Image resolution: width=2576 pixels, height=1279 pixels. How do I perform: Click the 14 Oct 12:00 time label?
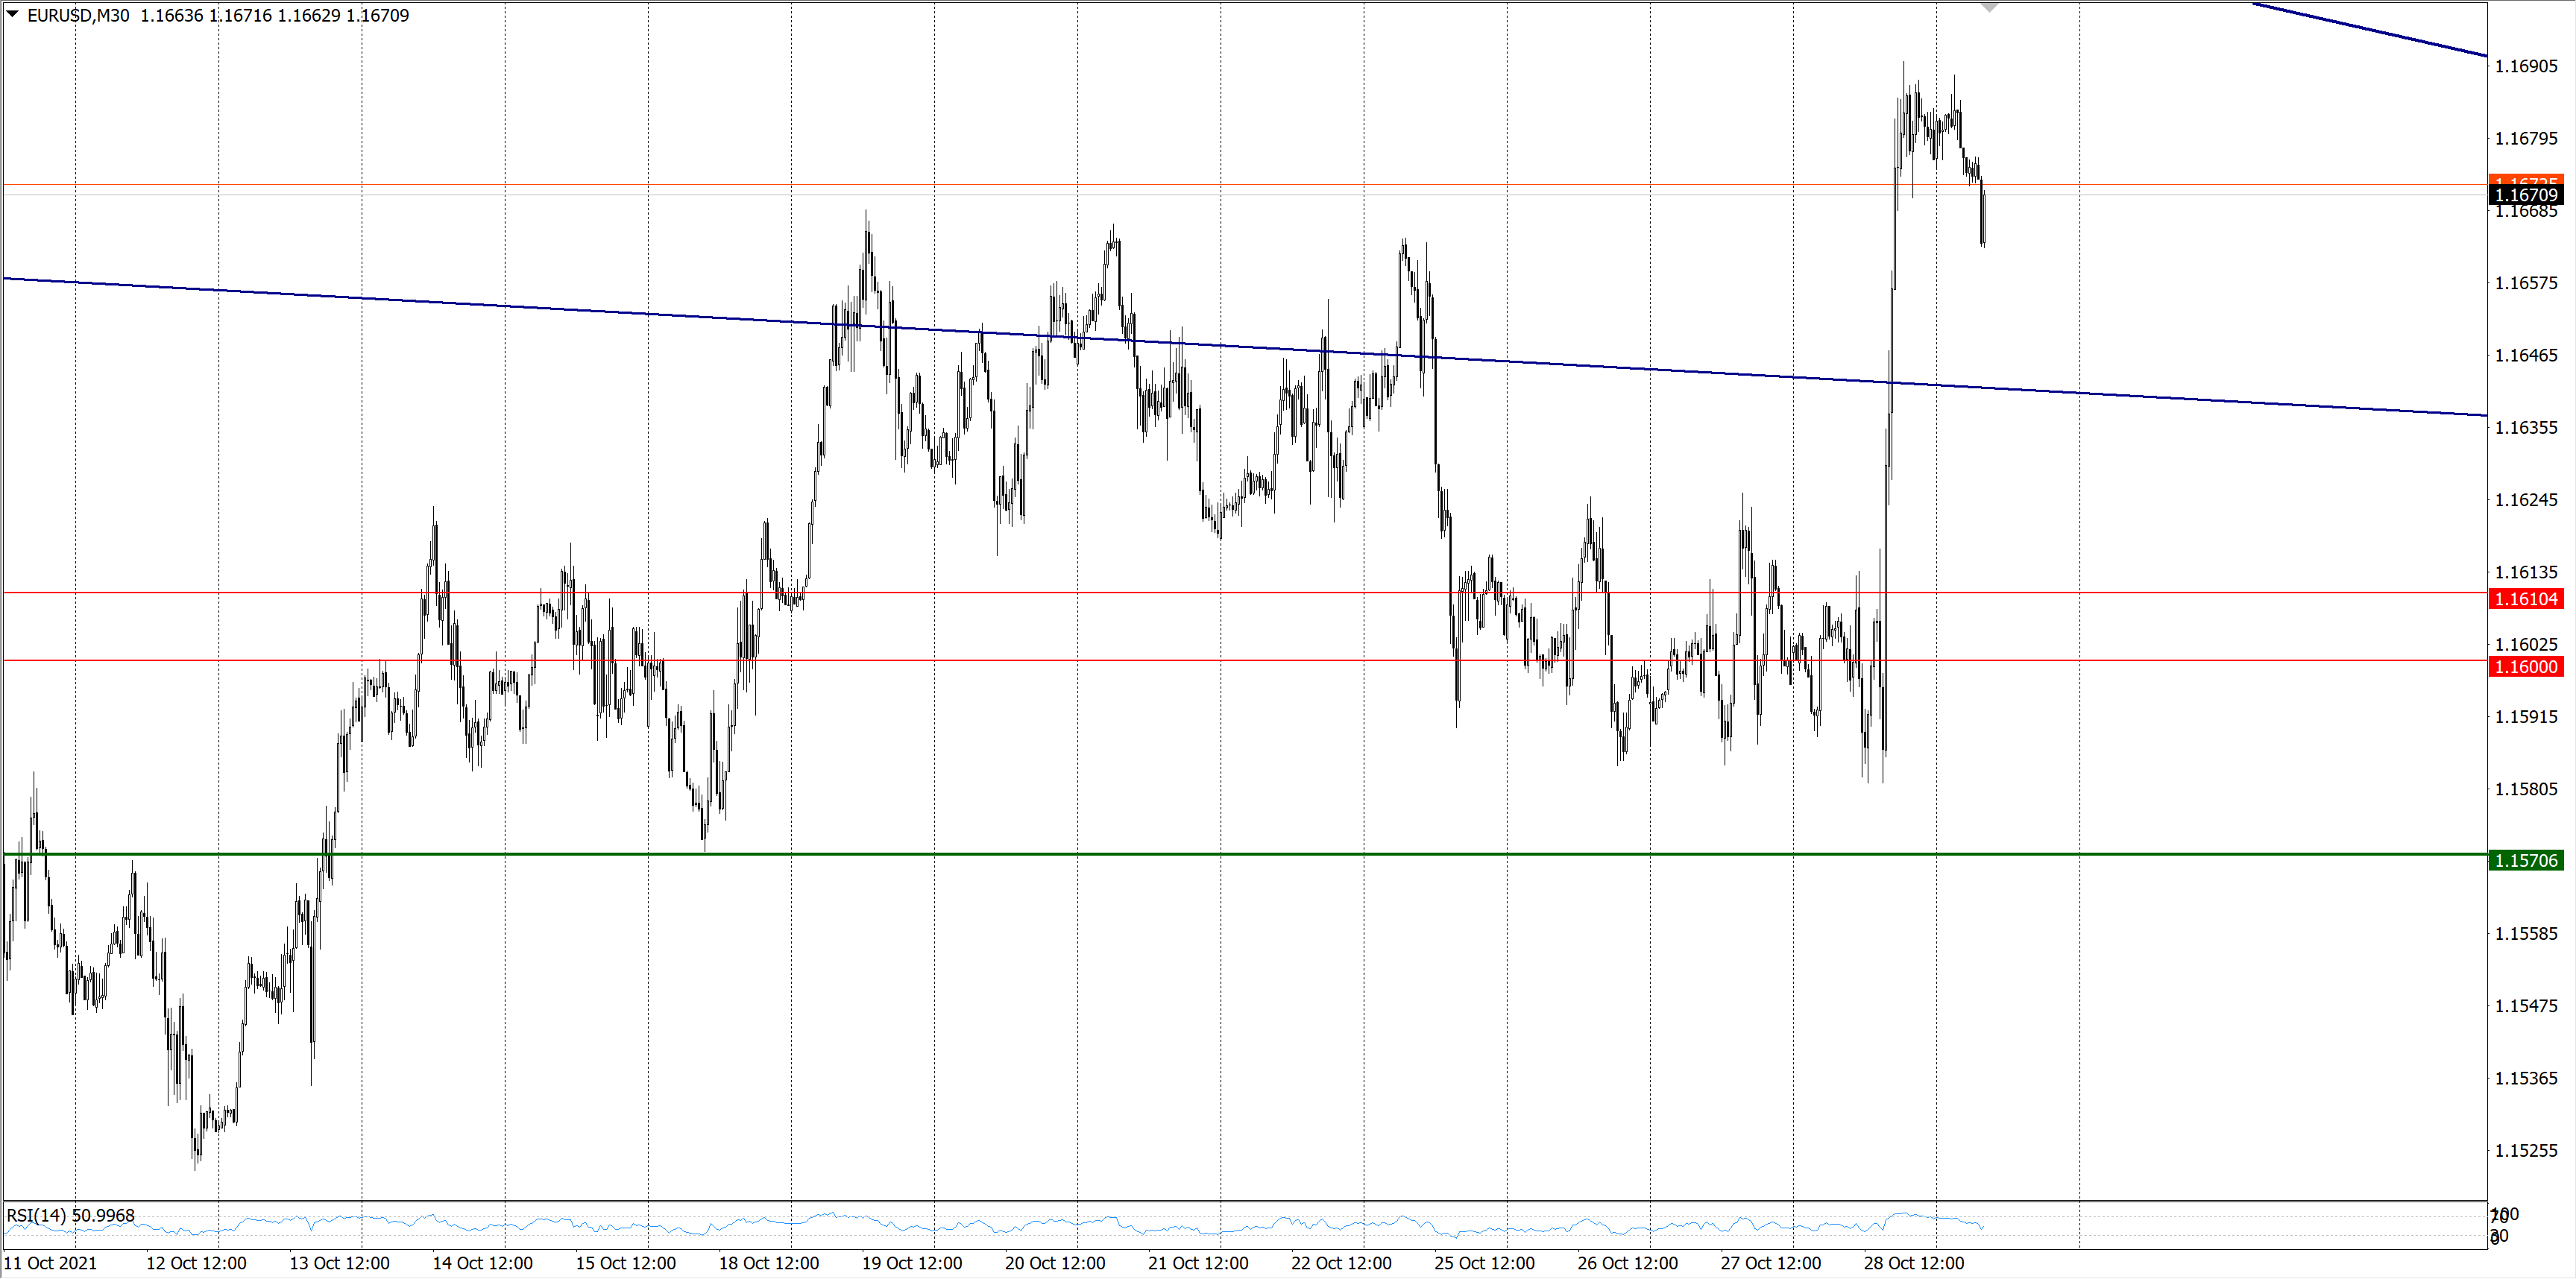click(482, 1263)
